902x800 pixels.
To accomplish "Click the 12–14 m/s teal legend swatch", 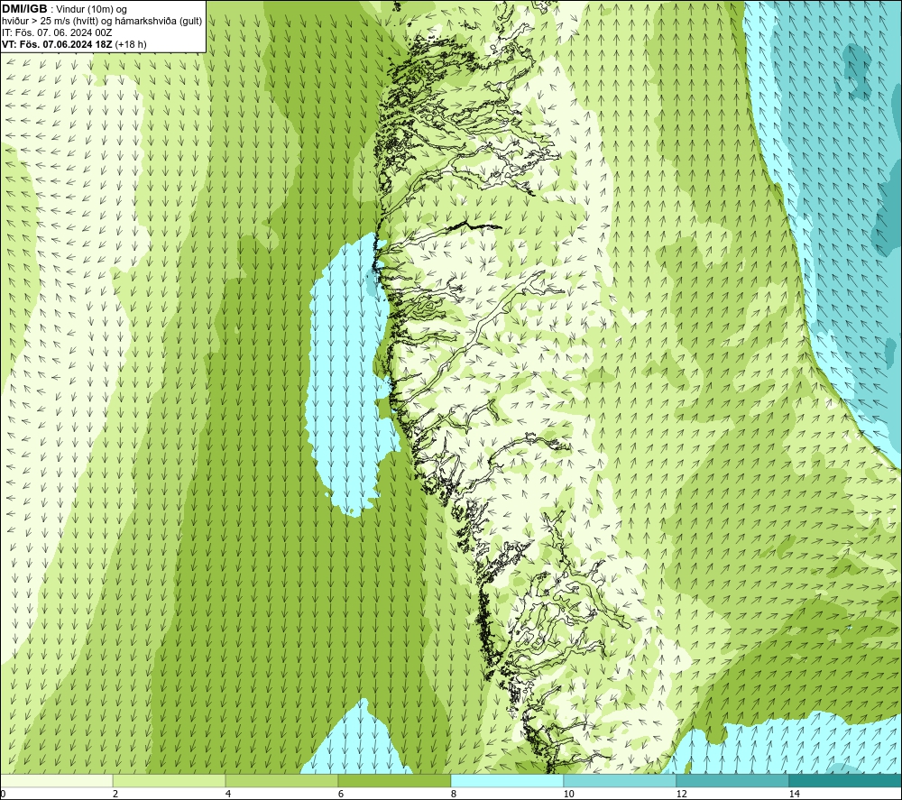I will tap(732, 780).
